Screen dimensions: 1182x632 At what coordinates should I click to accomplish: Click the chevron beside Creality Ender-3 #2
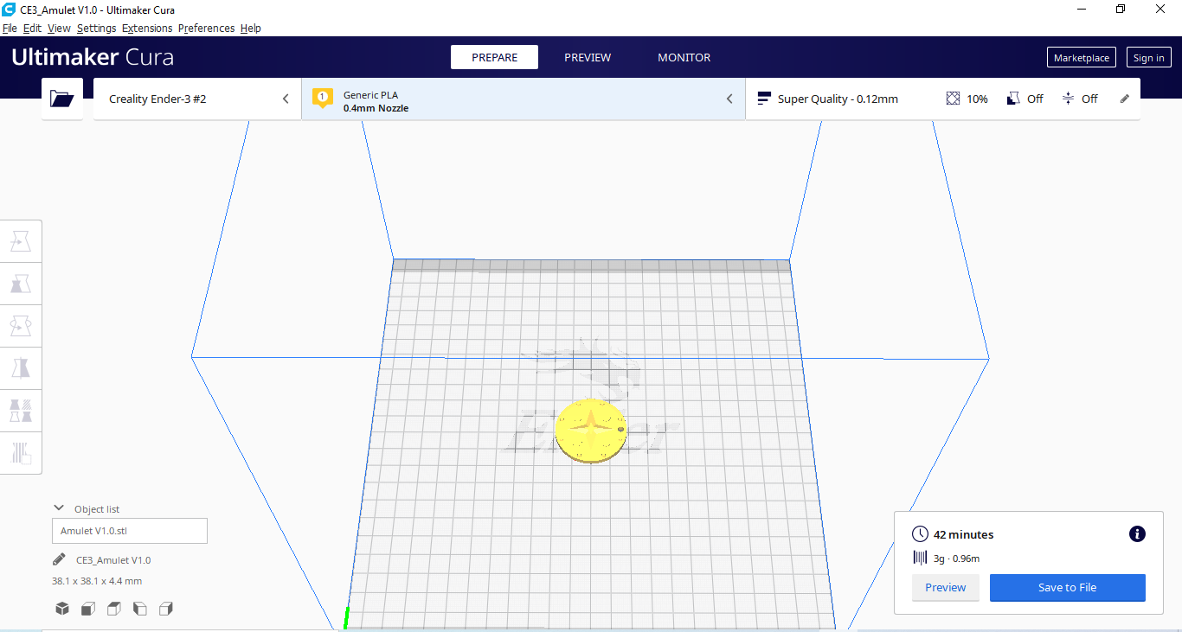tap(286, 99)
